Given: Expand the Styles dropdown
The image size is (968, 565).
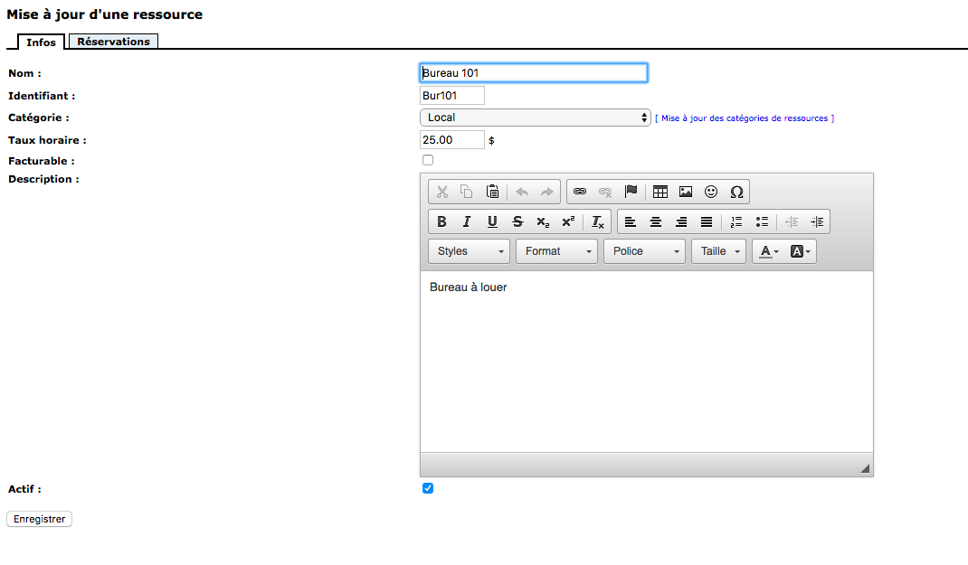Looking at the screenshot, I should (x=470, y=251).
